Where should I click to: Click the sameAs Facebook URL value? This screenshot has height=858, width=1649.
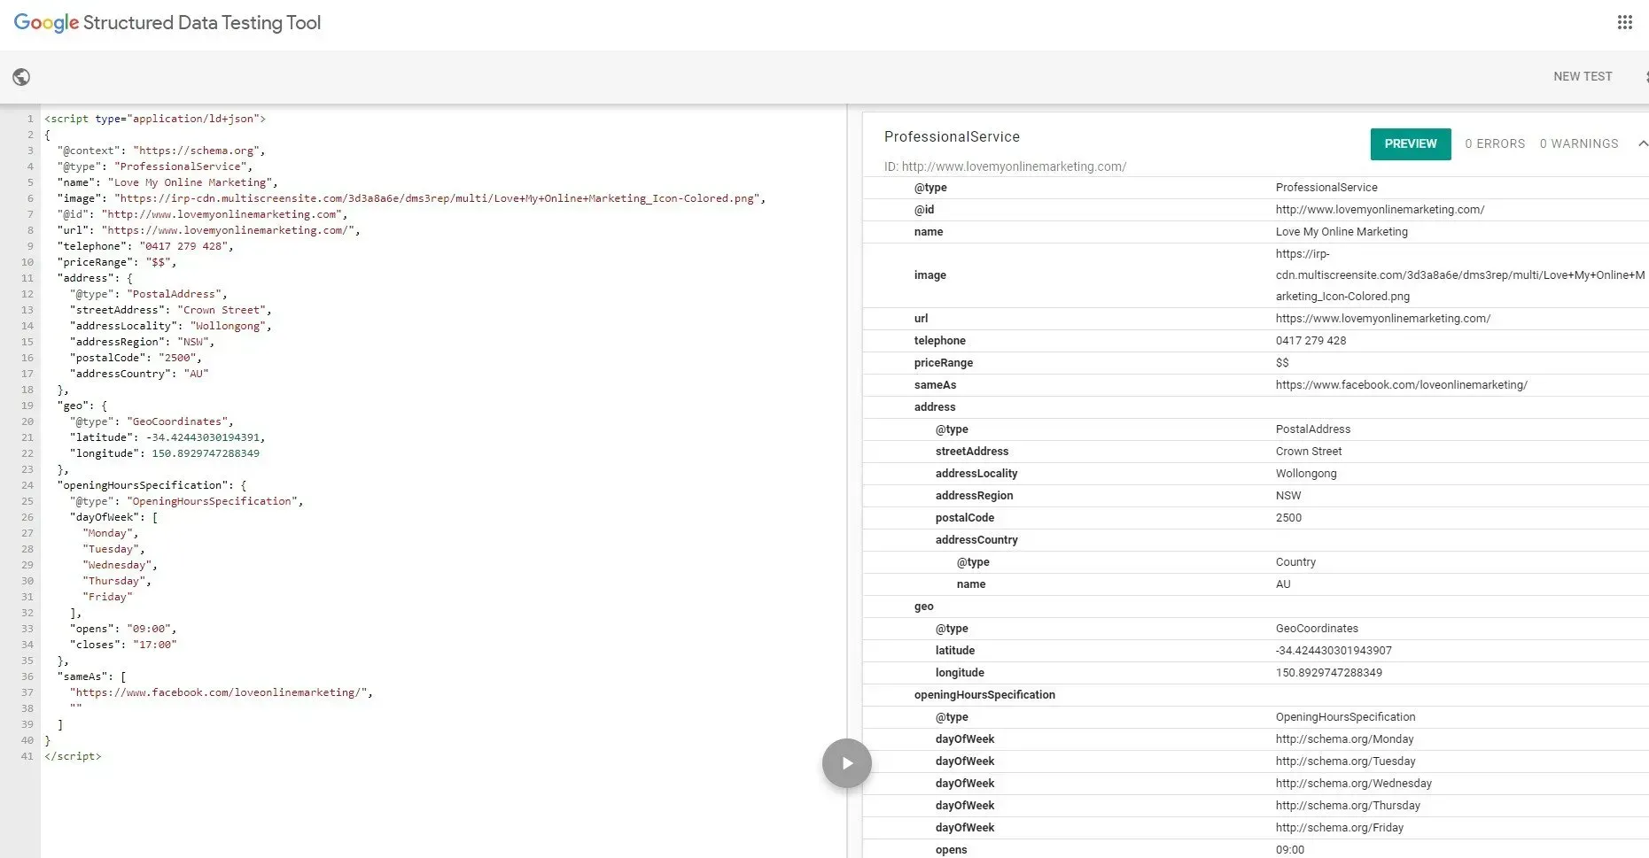[x=1401, y=385]
